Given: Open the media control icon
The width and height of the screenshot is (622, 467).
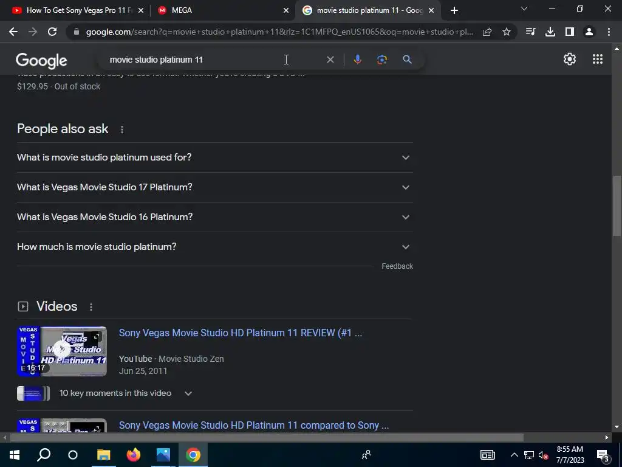Looking at the screenshot, I should (x=530, y=32).
